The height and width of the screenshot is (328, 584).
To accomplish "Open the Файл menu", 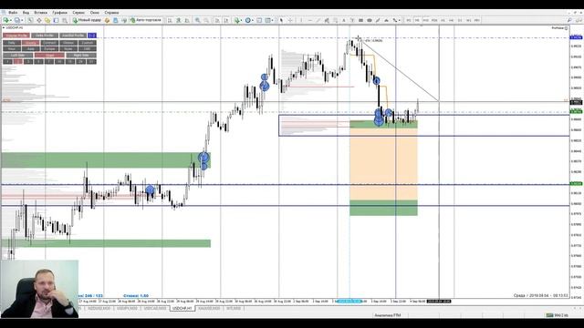I will [x=13, y=13].
